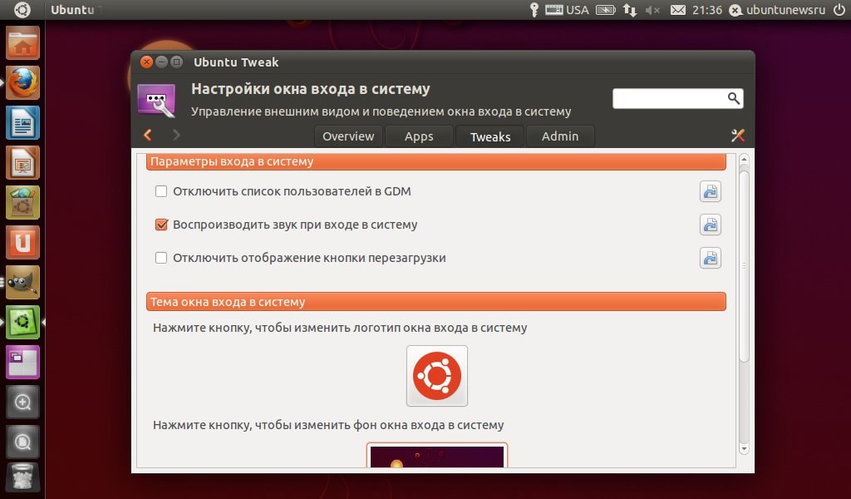Launch GIMP from the launcher

point(22,282)
